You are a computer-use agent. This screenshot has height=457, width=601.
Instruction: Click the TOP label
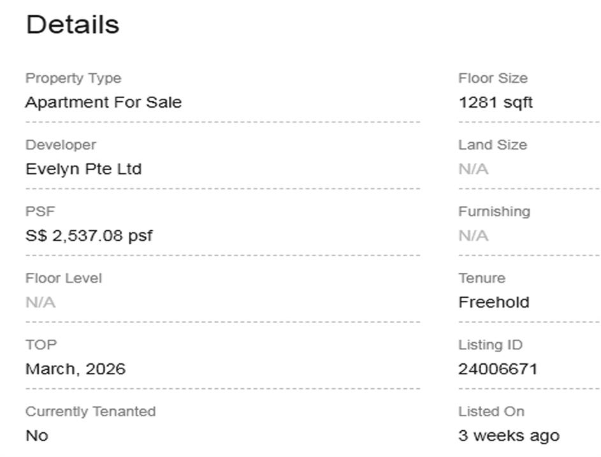pos(41,345)
